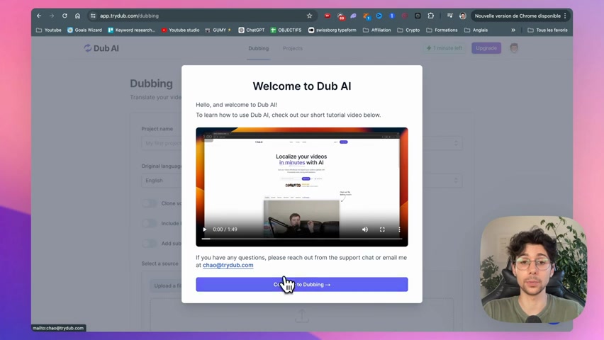Toggle the Clone voice switch
This screenshot has width=604, height=340.
[150, 203]
